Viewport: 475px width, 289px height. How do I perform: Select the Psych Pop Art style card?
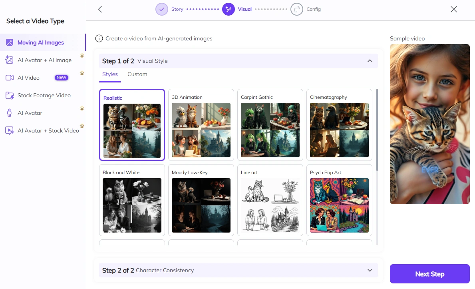coord(339,200)
